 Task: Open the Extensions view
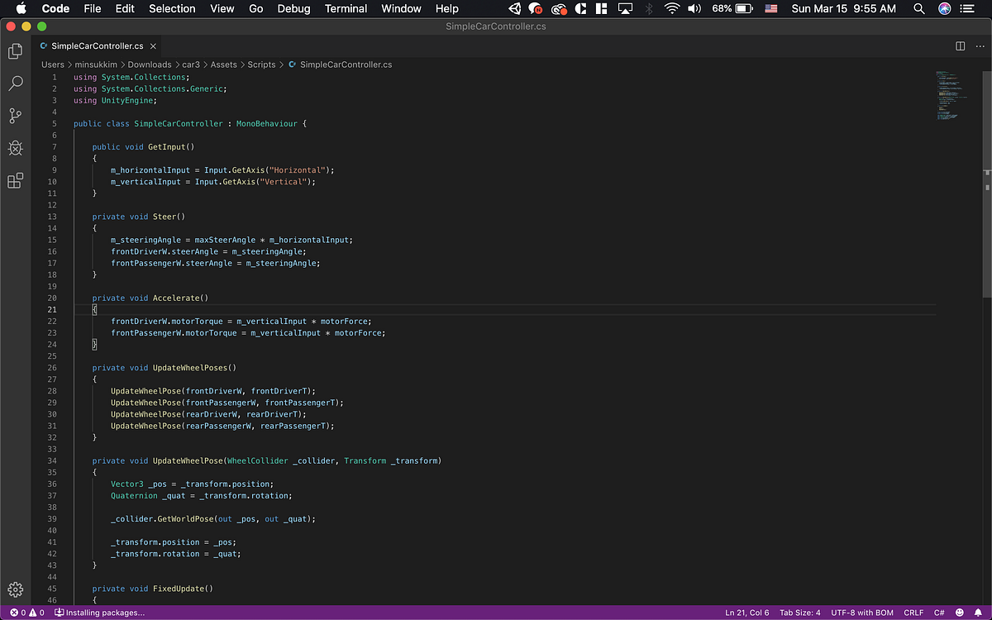click(15, 180)
